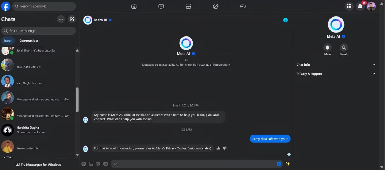Screen dimensions: 385x170
Task: Click the compose new message icon
Action: click(72, 19)
